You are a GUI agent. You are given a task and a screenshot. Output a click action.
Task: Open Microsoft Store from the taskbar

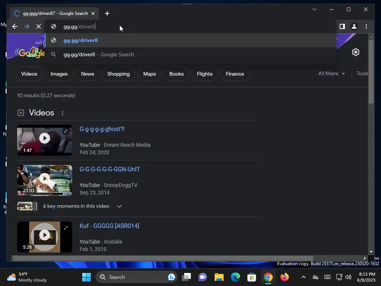point(252,277)
